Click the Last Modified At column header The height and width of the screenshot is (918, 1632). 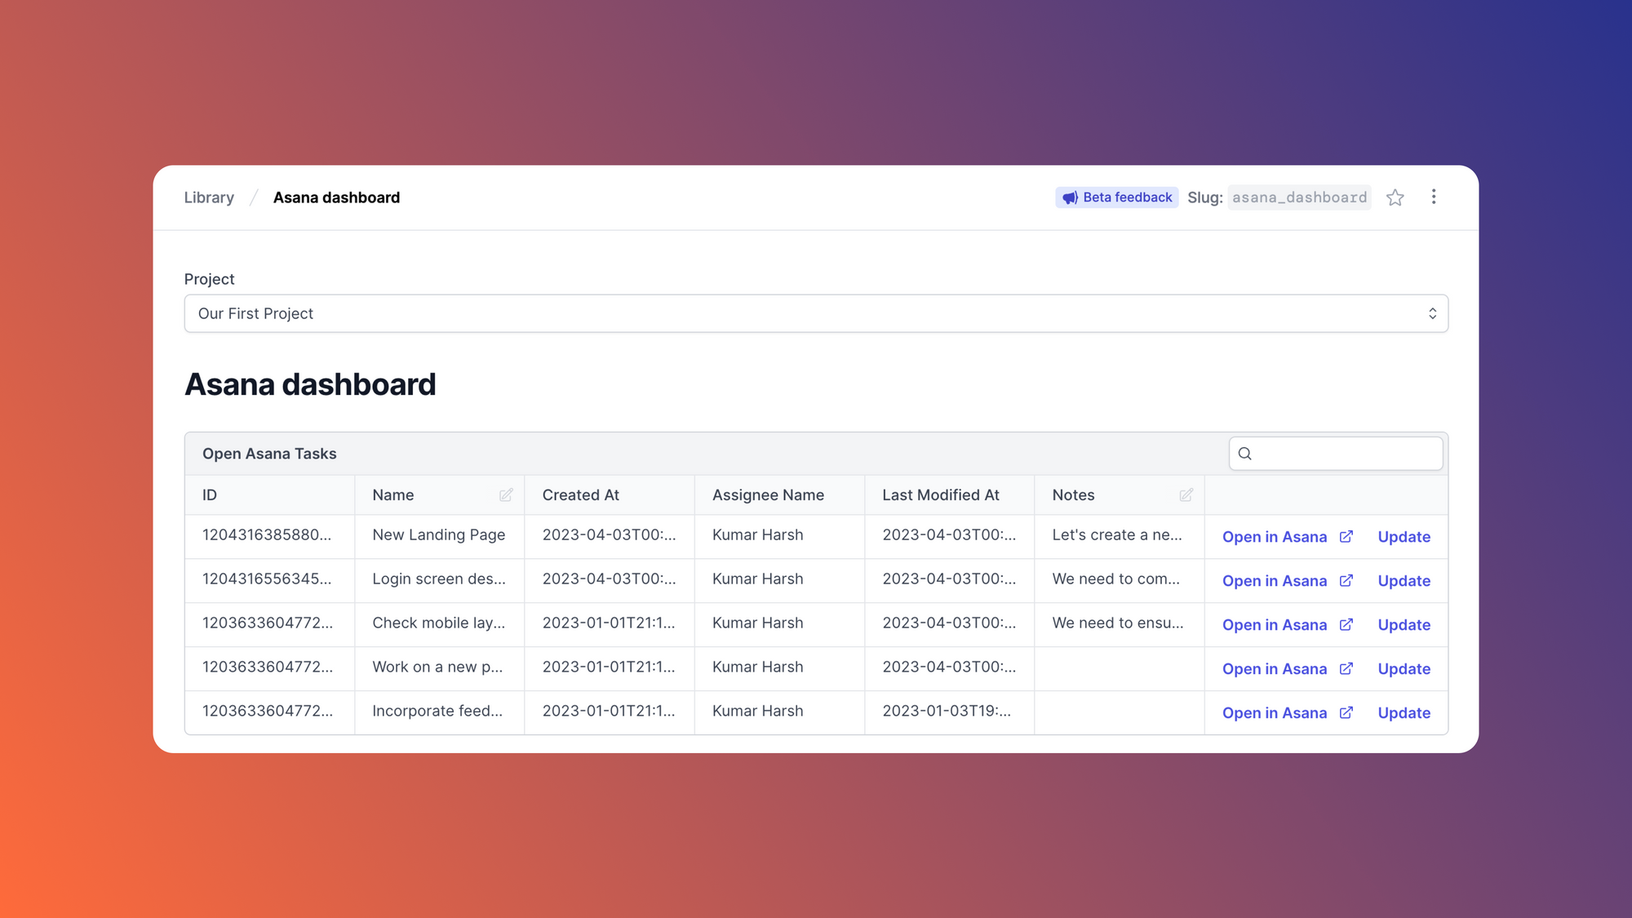pos(949,495)
